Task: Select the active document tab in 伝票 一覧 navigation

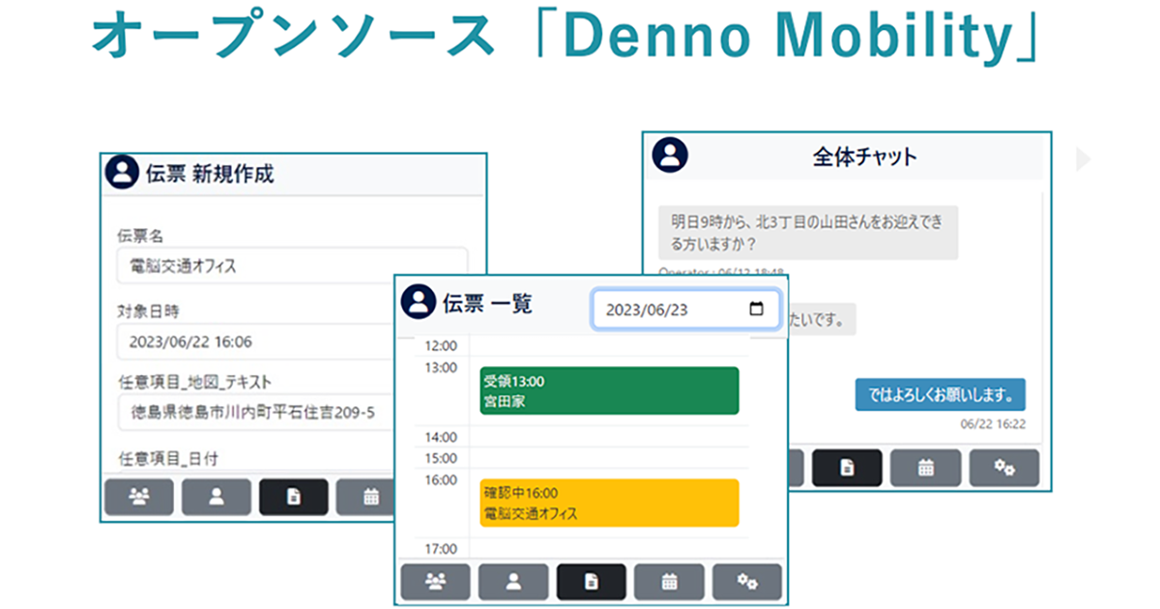Action: [x=592, y=581]
